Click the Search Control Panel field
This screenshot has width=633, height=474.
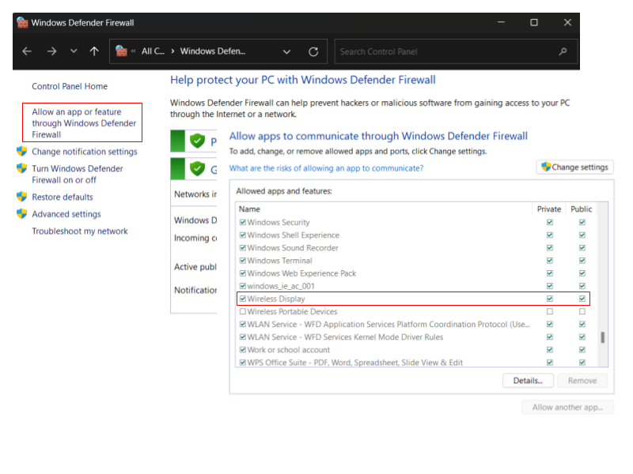[x=447, y=52]
